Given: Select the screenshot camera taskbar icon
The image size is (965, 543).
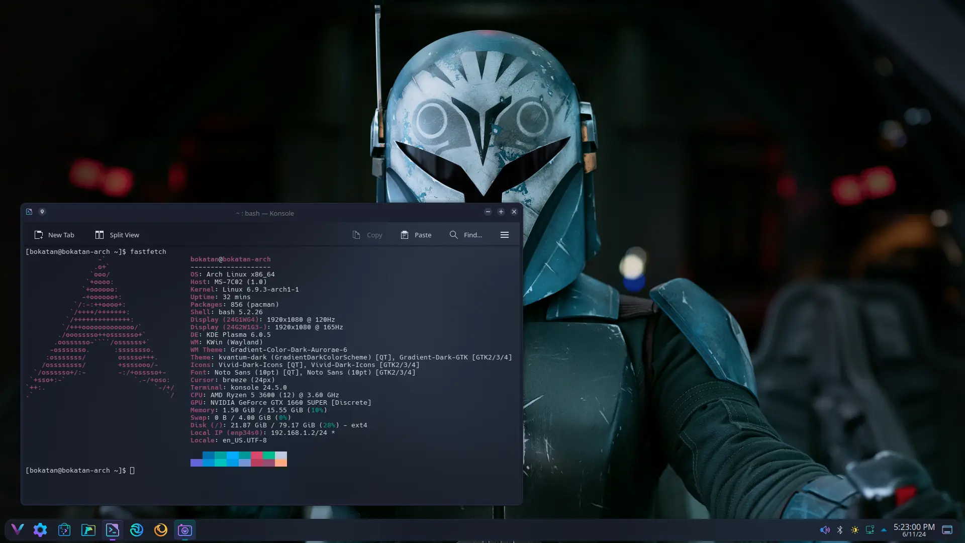Looking at the screenshot, I should [185, 529].
